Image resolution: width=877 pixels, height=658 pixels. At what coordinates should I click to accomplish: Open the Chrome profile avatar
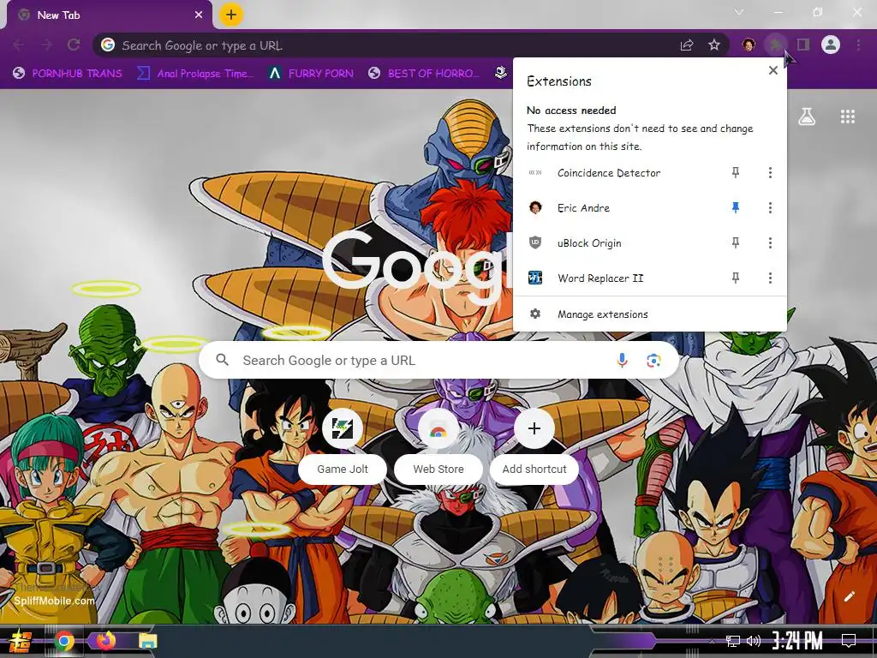[x=831, y=45]
